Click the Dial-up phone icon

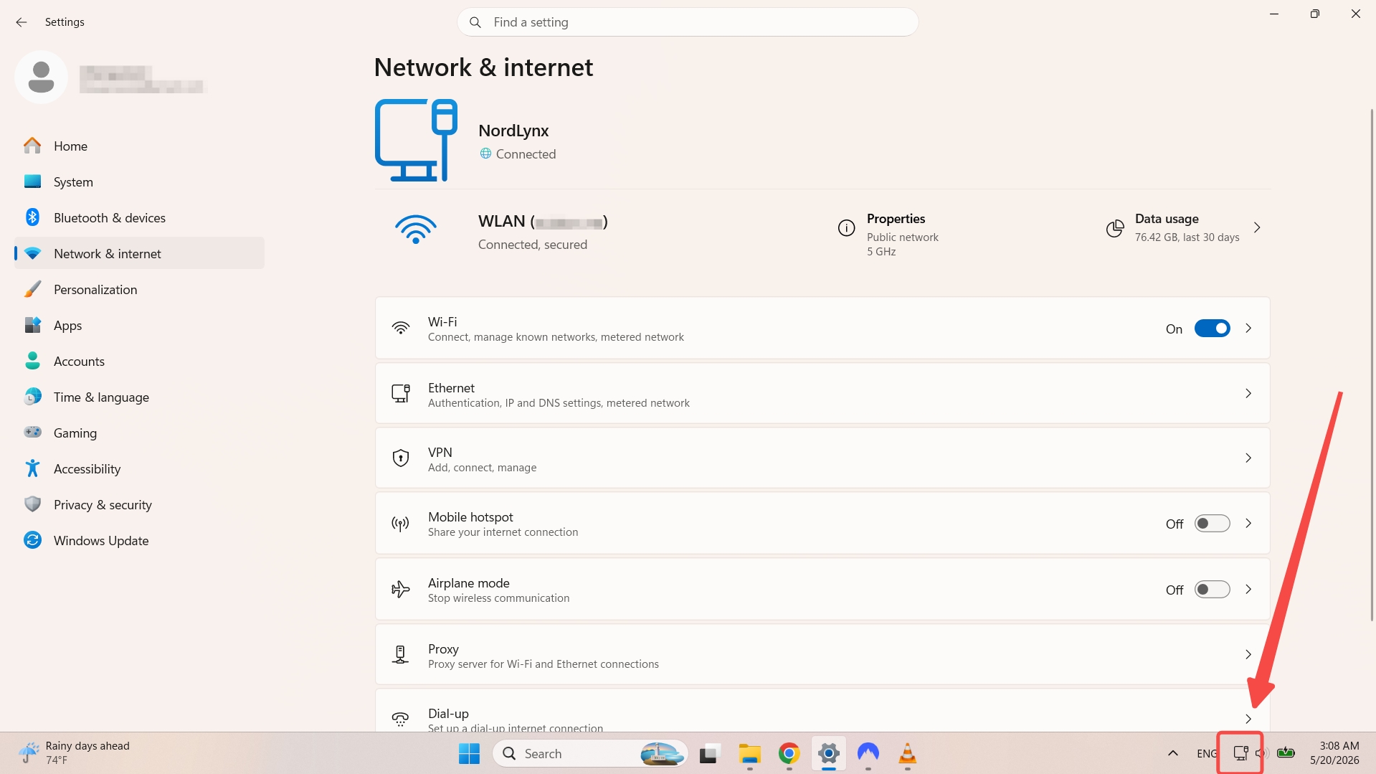pyautogui.click(x=401, y=719)
